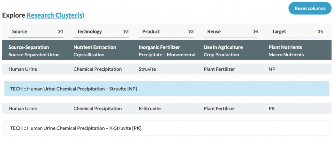Viewport: 334px width, 141px height.
Task: Select the Technology column tab
Action: coord(101,32)
